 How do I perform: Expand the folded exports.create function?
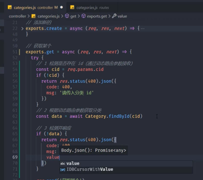pos(22,29)
